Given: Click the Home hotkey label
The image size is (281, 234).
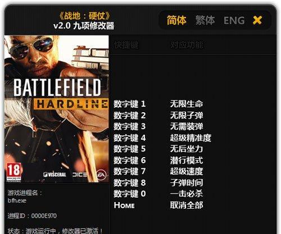Looking at the screenshot, I should [x=124, y=205].
